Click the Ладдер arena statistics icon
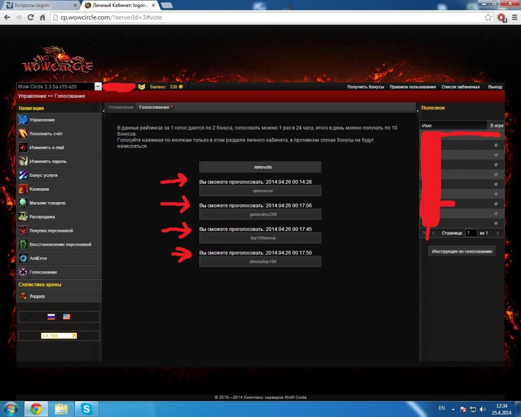This screenshot has width=521, height=417. (x=23, y=296)
